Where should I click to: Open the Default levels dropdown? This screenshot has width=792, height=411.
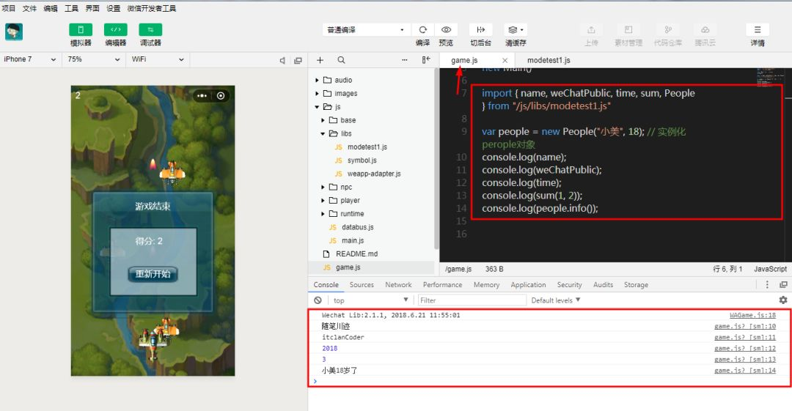(x=556, y=300)
